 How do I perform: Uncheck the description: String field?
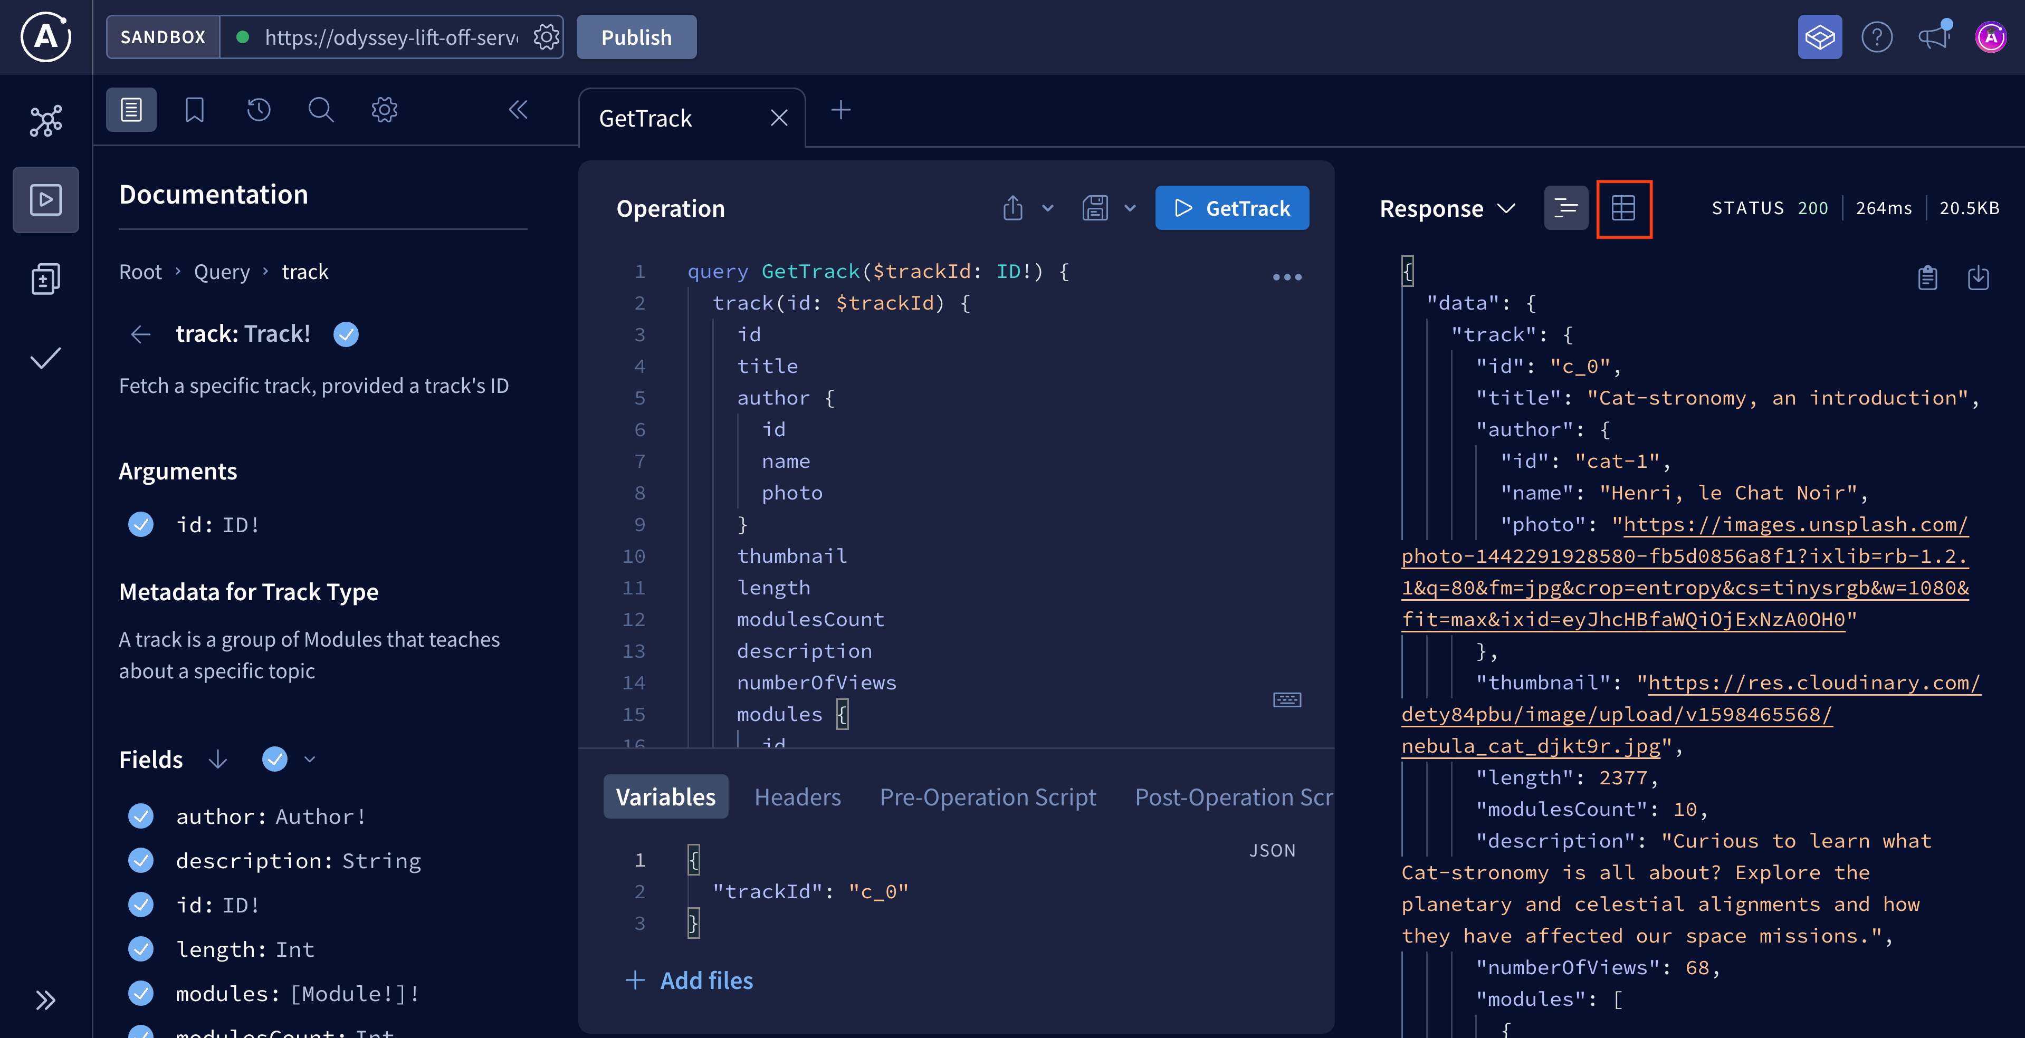141,860
